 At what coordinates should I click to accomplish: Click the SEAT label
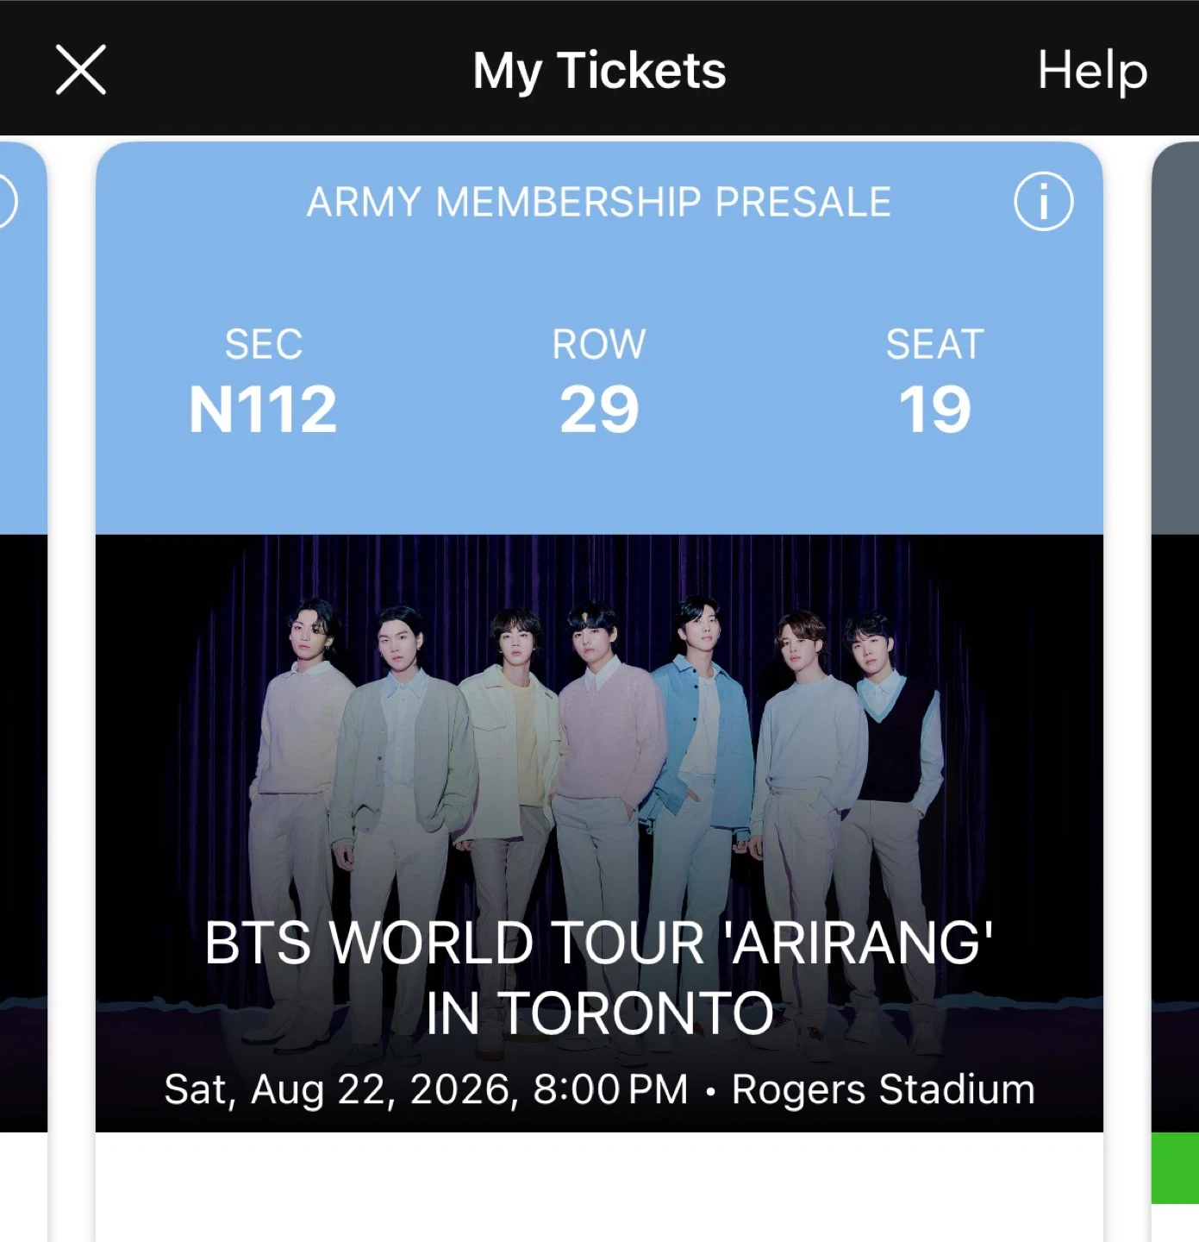(x=934, y=344)
